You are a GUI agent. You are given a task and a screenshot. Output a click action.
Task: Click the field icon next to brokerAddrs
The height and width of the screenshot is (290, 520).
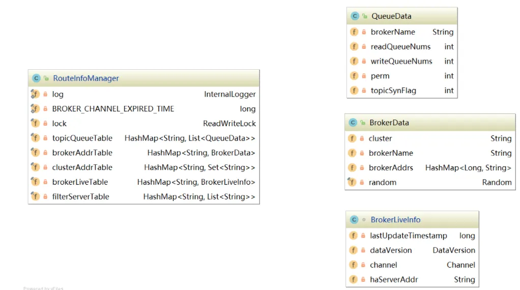click(352, 168)
